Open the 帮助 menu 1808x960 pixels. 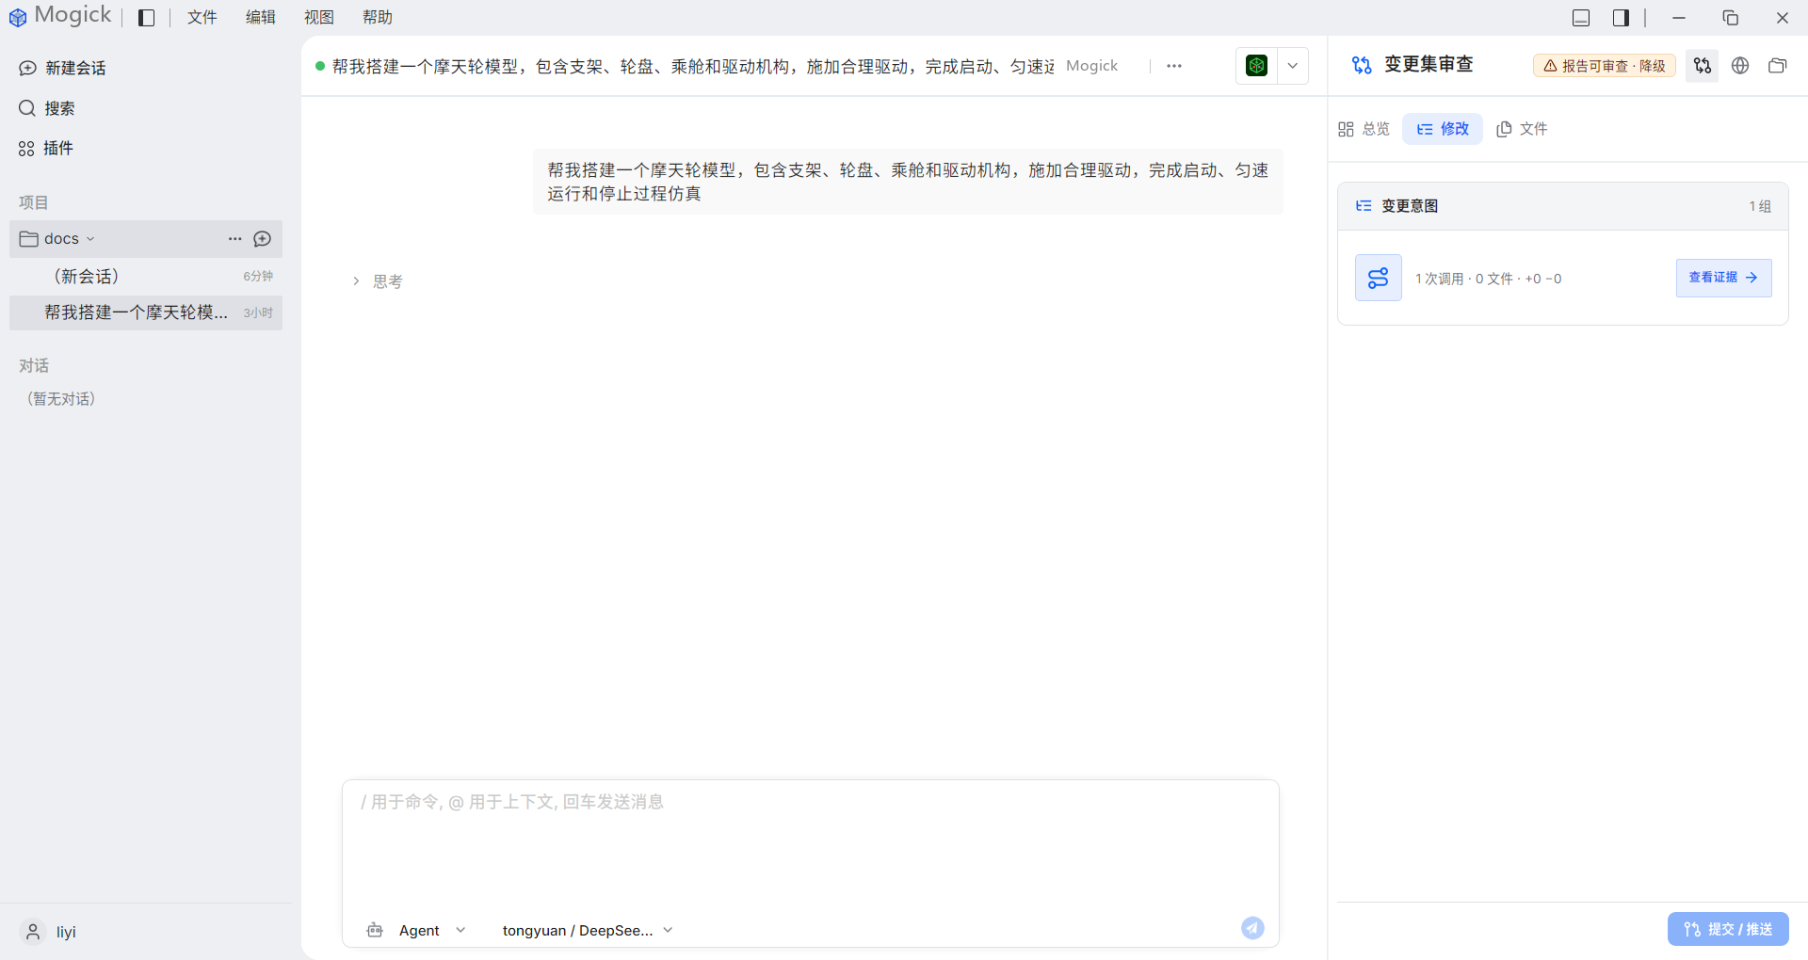[377, 18]
